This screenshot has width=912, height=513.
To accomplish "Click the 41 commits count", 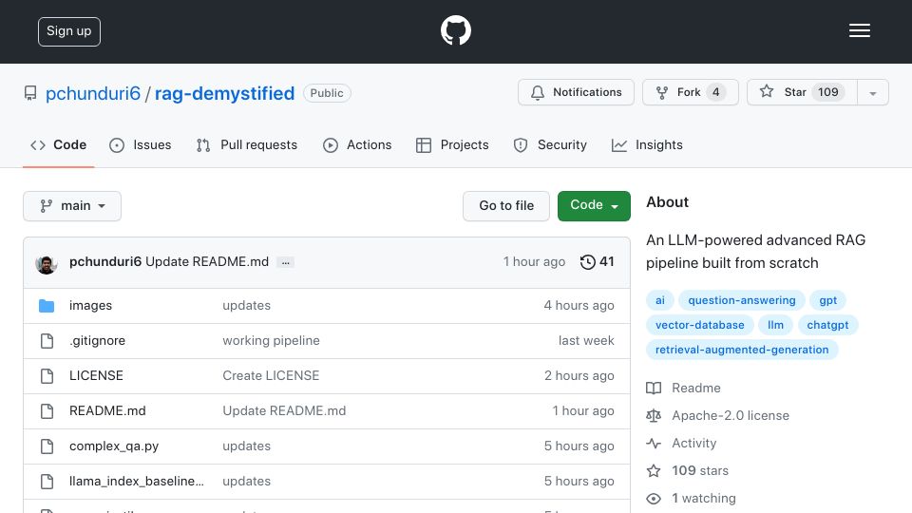I will pyautogui.click(x=607, y=262).
